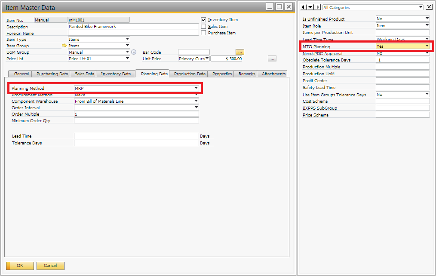The height and width of the screenshot is (276, 436).
Task: Click the yellow link arrow beside Item Group
Action: (64, 46)
